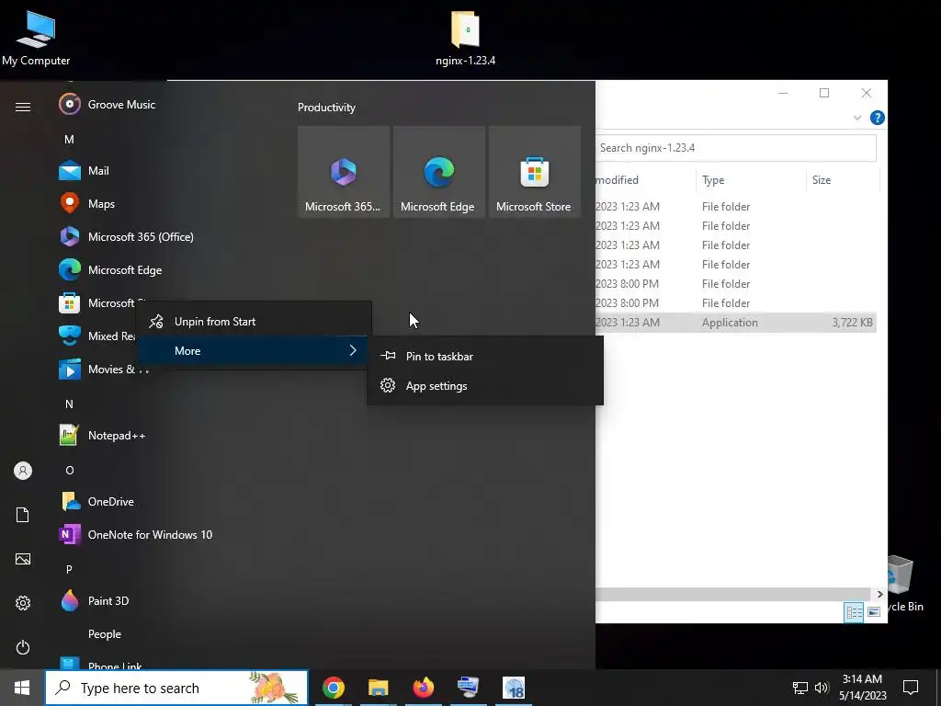Jump to letter M section header
Viewport: 941px width, 706px height.
click(69, 140)
